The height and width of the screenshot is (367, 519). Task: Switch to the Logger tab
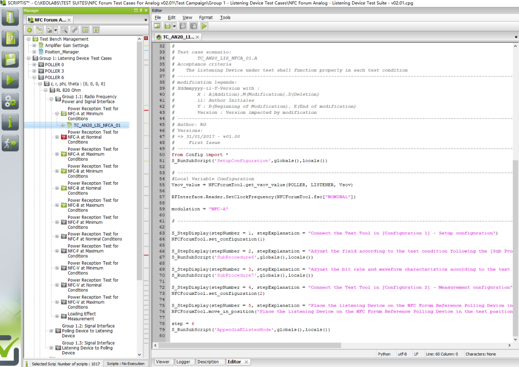coord(183,362)
